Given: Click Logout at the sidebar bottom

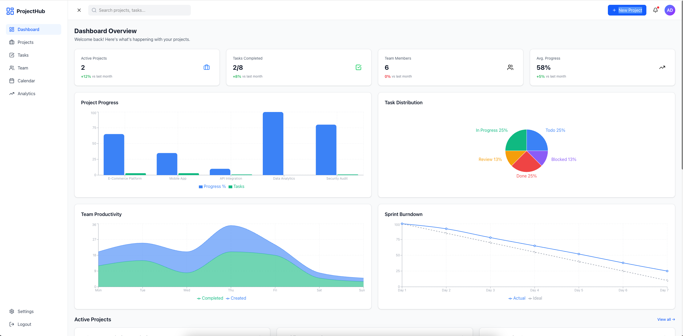Looking at the screenshot, I should [24, 324].
